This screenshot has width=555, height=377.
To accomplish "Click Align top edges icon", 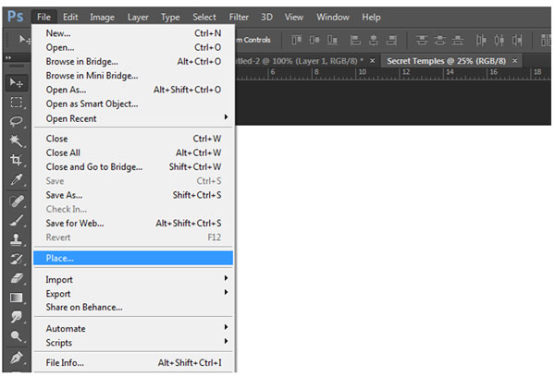I will tap(297, 40).
